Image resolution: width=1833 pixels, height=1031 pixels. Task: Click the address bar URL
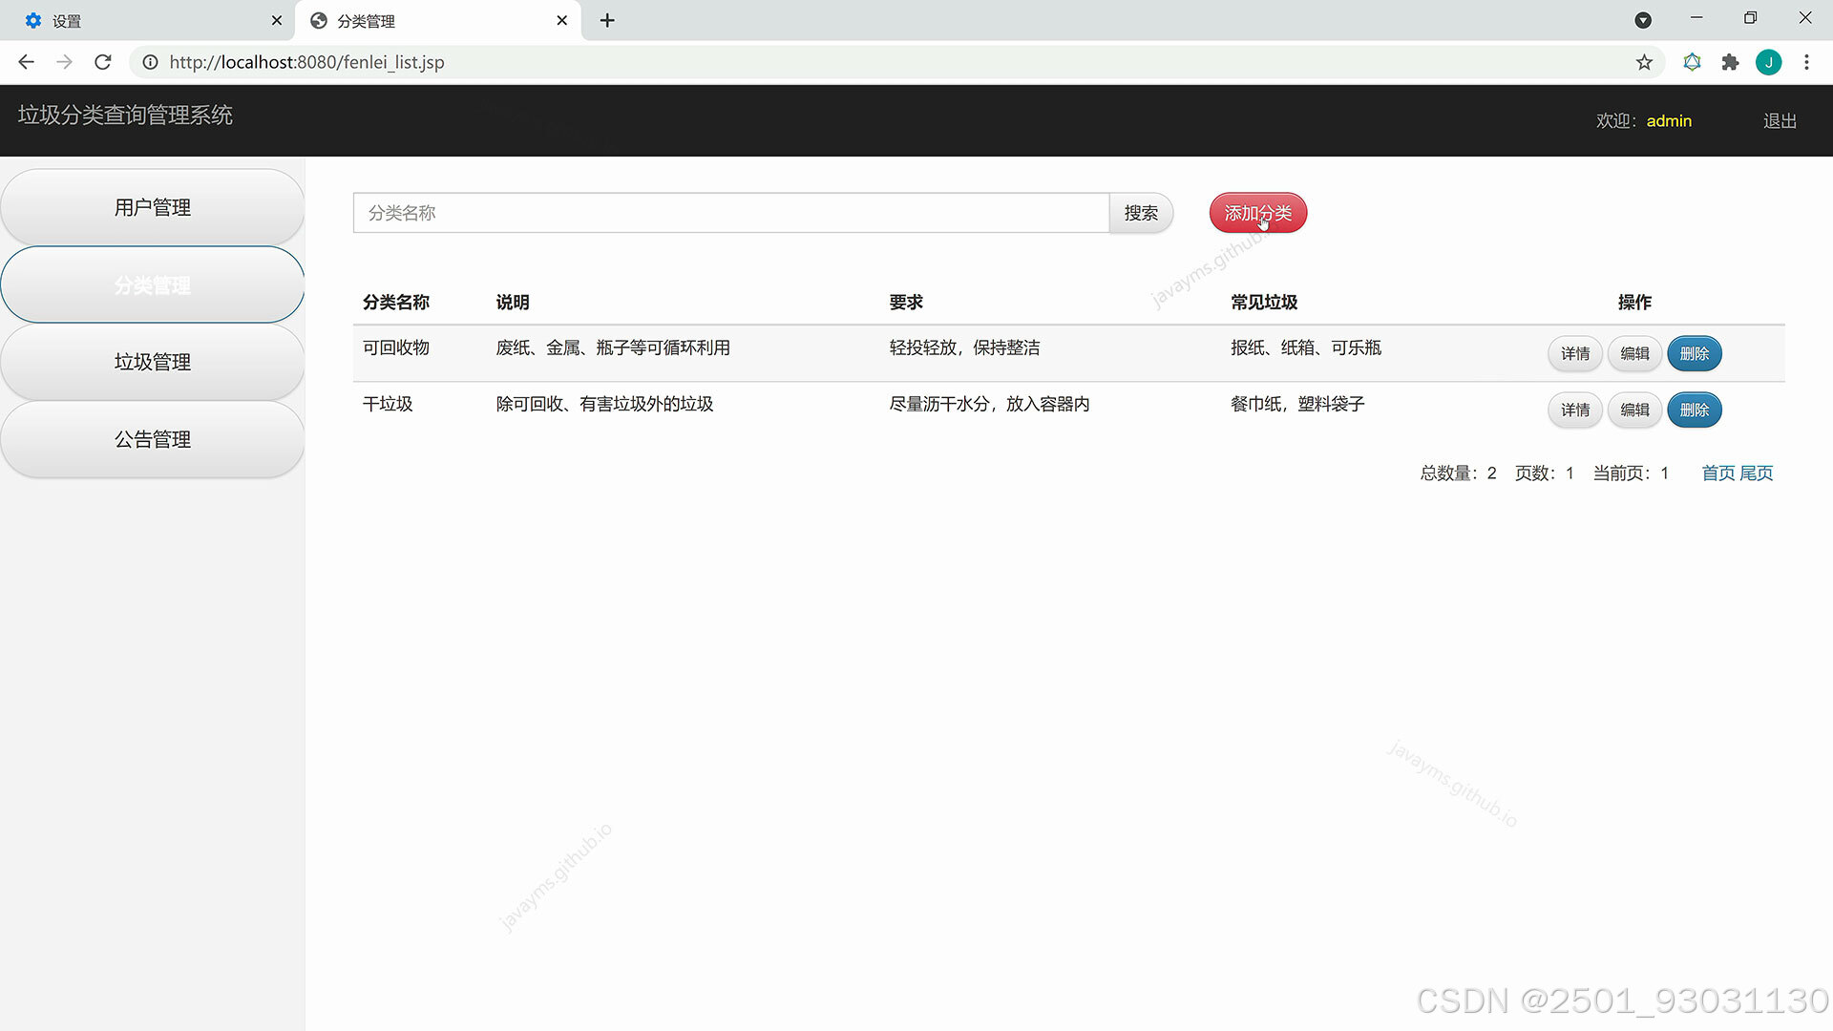pyautogui.click(x=306, y=62)
